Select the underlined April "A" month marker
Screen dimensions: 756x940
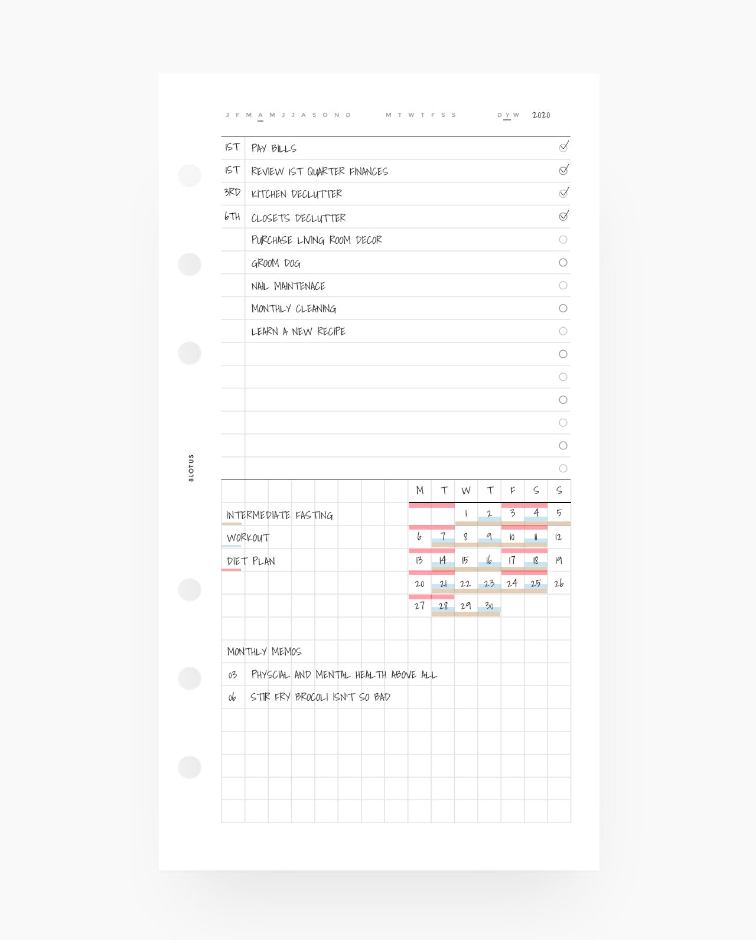pos(260,115)
